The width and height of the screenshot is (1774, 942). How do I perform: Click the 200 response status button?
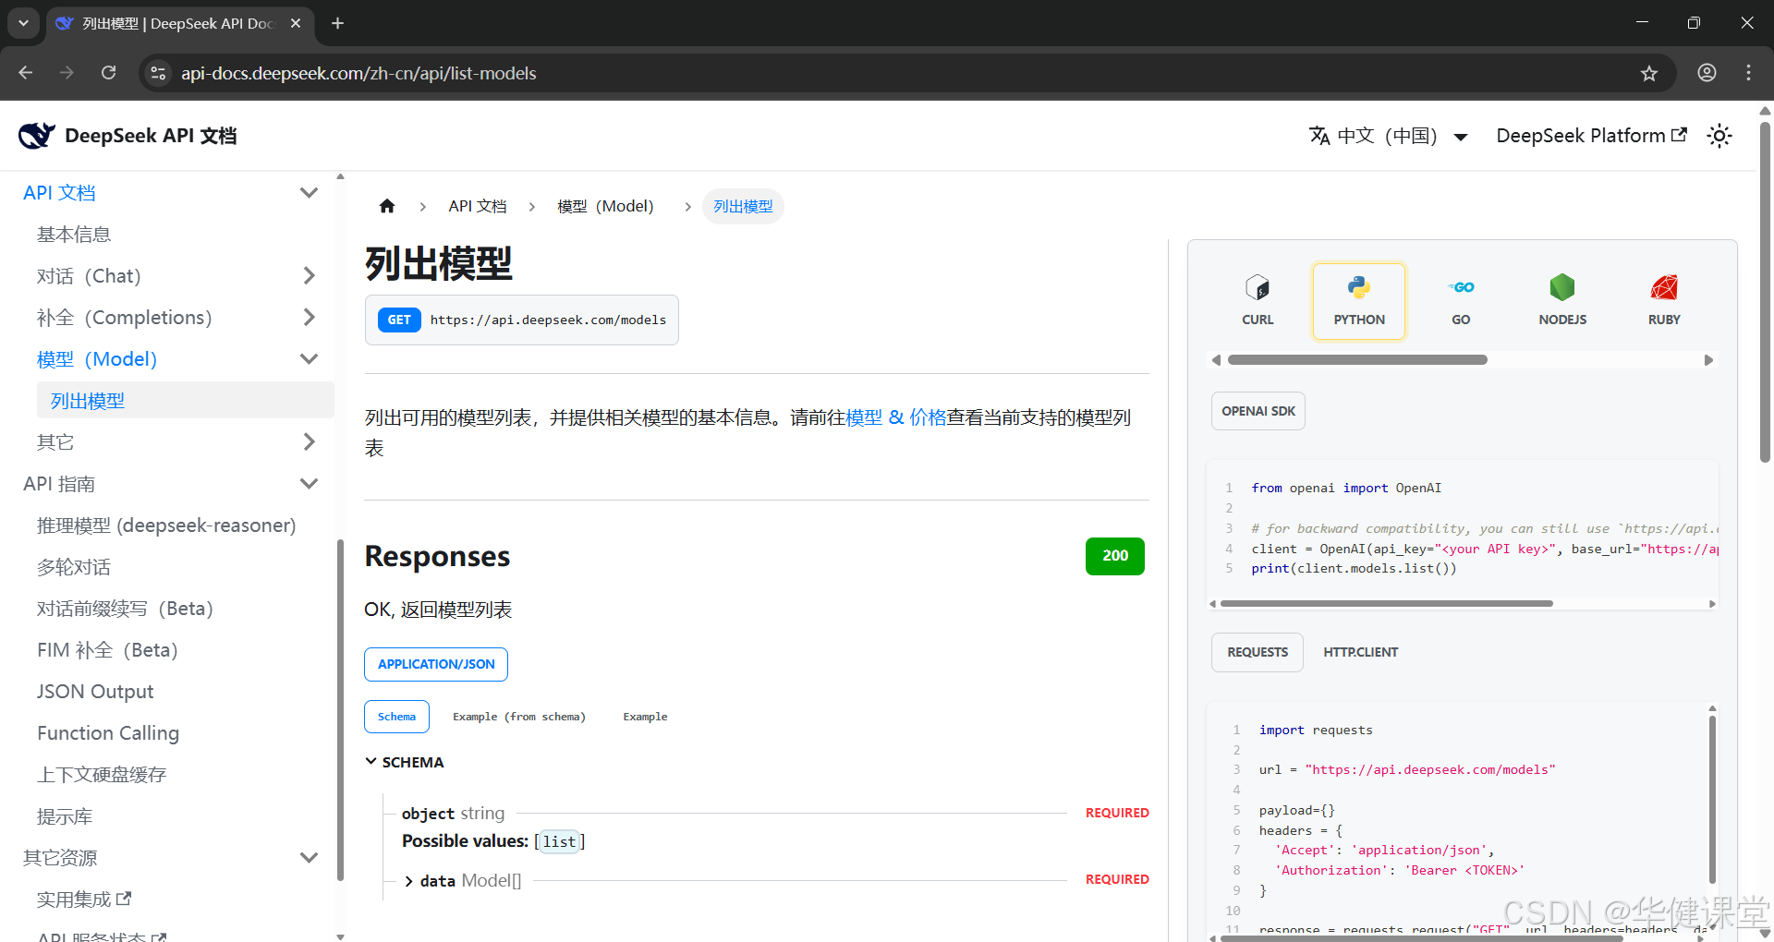coord(1115,556)
